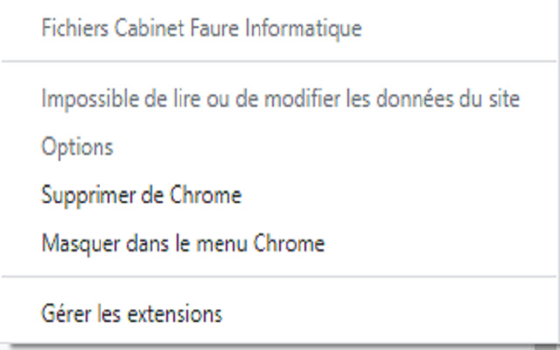
Task: Click the extension name at the menu top
Action: point(201,29)
